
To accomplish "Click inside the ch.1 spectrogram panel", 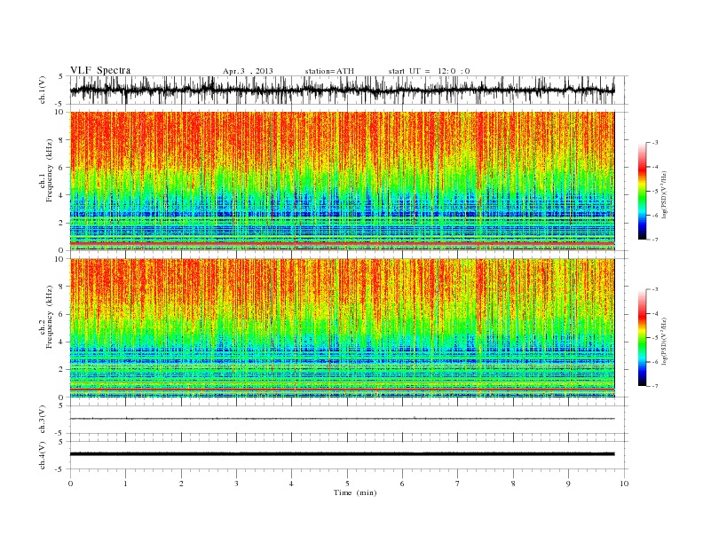I will click(342, 181).
